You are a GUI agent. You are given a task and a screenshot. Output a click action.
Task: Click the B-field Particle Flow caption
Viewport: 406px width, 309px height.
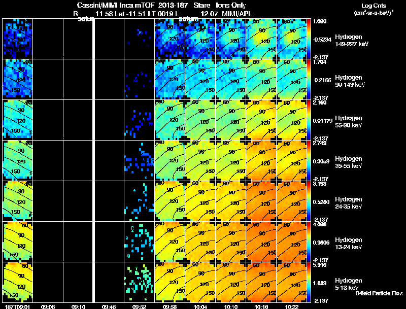[379, 293]
